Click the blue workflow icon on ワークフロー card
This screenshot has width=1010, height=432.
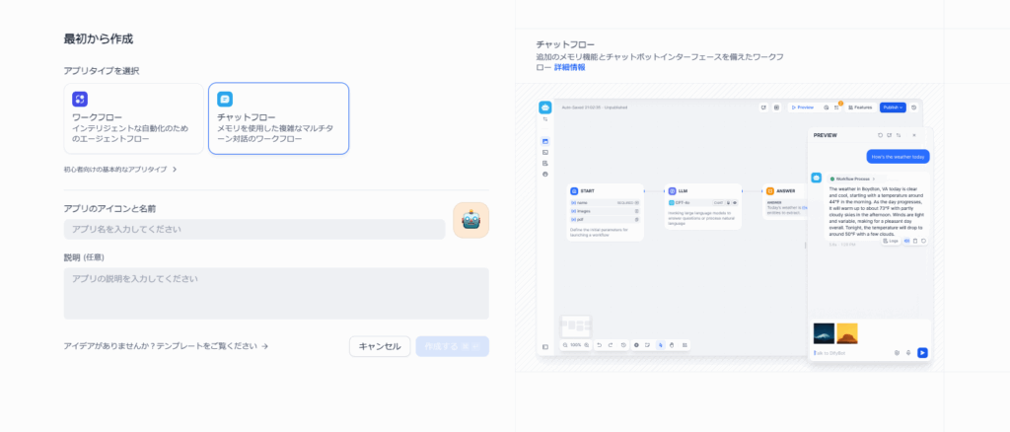pos(80,99)
